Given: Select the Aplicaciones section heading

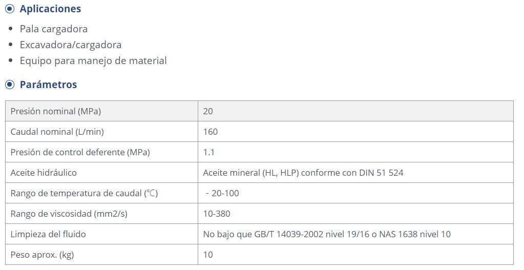Looking at the screenshot, I should 50,9.
